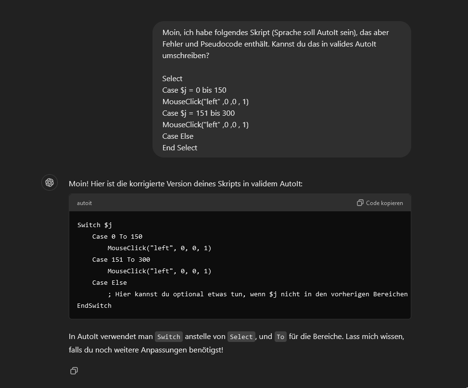The width and height of the screenshot is (468, 388).
Task: Click the user message's first line "Moin, ich habe"
Action: pyautogui.click(x=275, y=33)
